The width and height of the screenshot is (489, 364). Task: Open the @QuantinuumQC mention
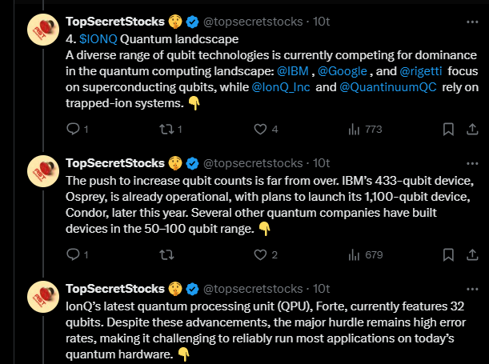pos(388,87)
